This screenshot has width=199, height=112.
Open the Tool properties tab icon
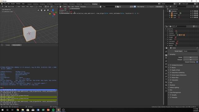coord(166,52)
